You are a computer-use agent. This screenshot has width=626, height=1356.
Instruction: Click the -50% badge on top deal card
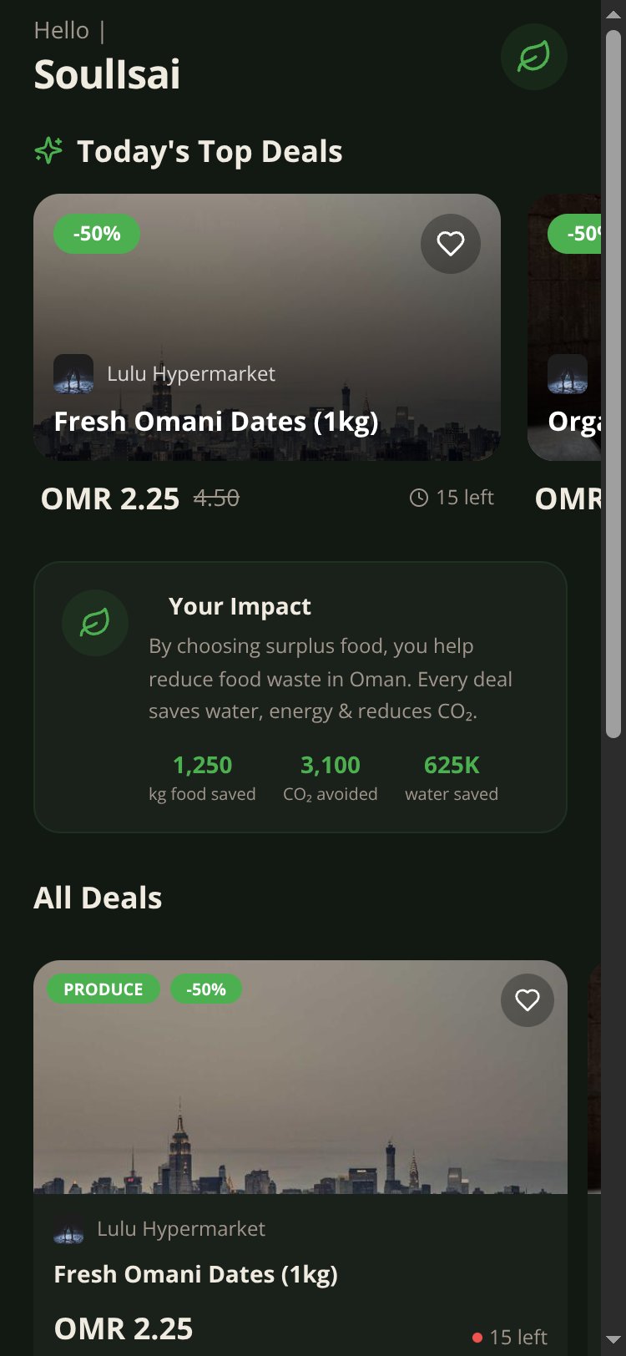97,234
